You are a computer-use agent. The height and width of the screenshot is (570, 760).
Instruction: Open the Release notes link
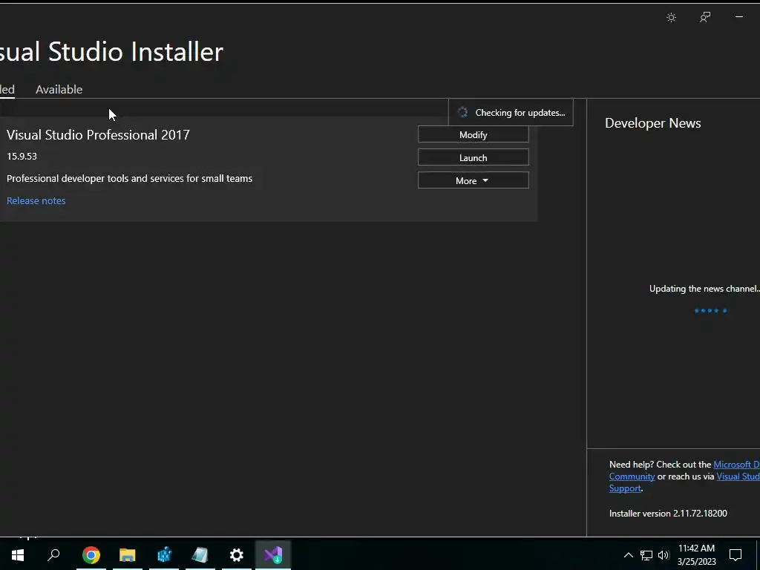(x=36, y=200)
